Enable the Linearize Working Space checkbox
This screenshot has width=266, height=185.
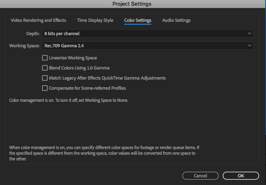click(x=45, y=58)
